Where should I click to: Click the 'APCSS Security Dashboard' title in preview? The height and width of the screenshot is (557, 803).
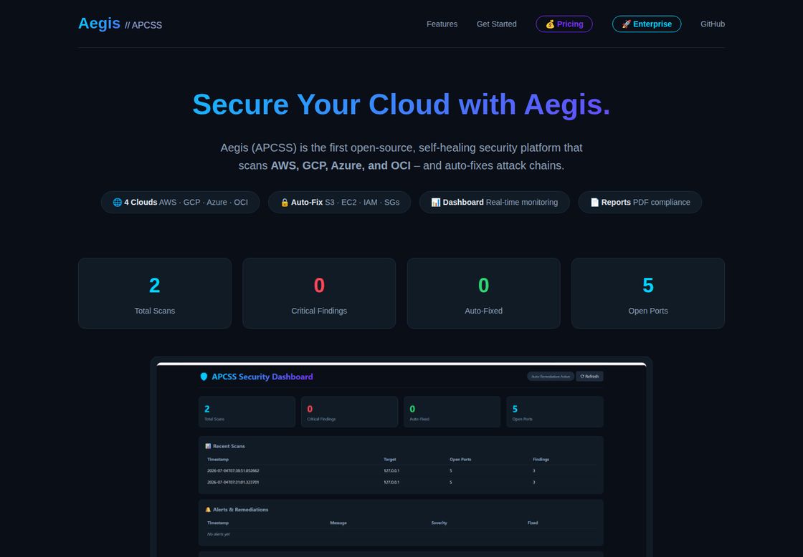point(262,377)
